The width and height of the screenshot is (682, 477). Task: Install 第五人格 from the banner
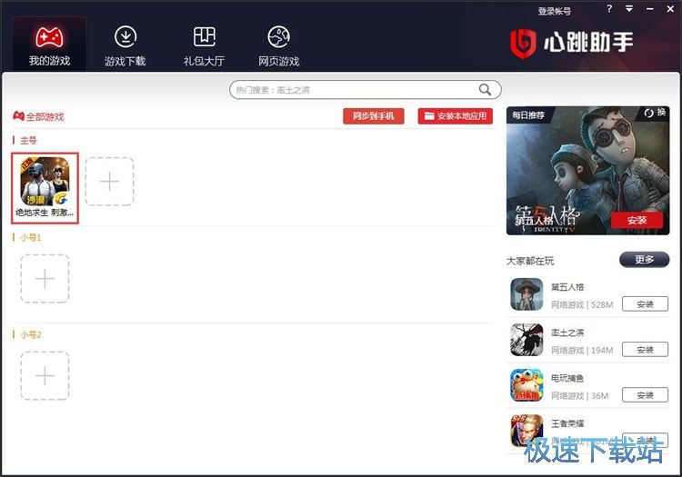coord(637,220)
